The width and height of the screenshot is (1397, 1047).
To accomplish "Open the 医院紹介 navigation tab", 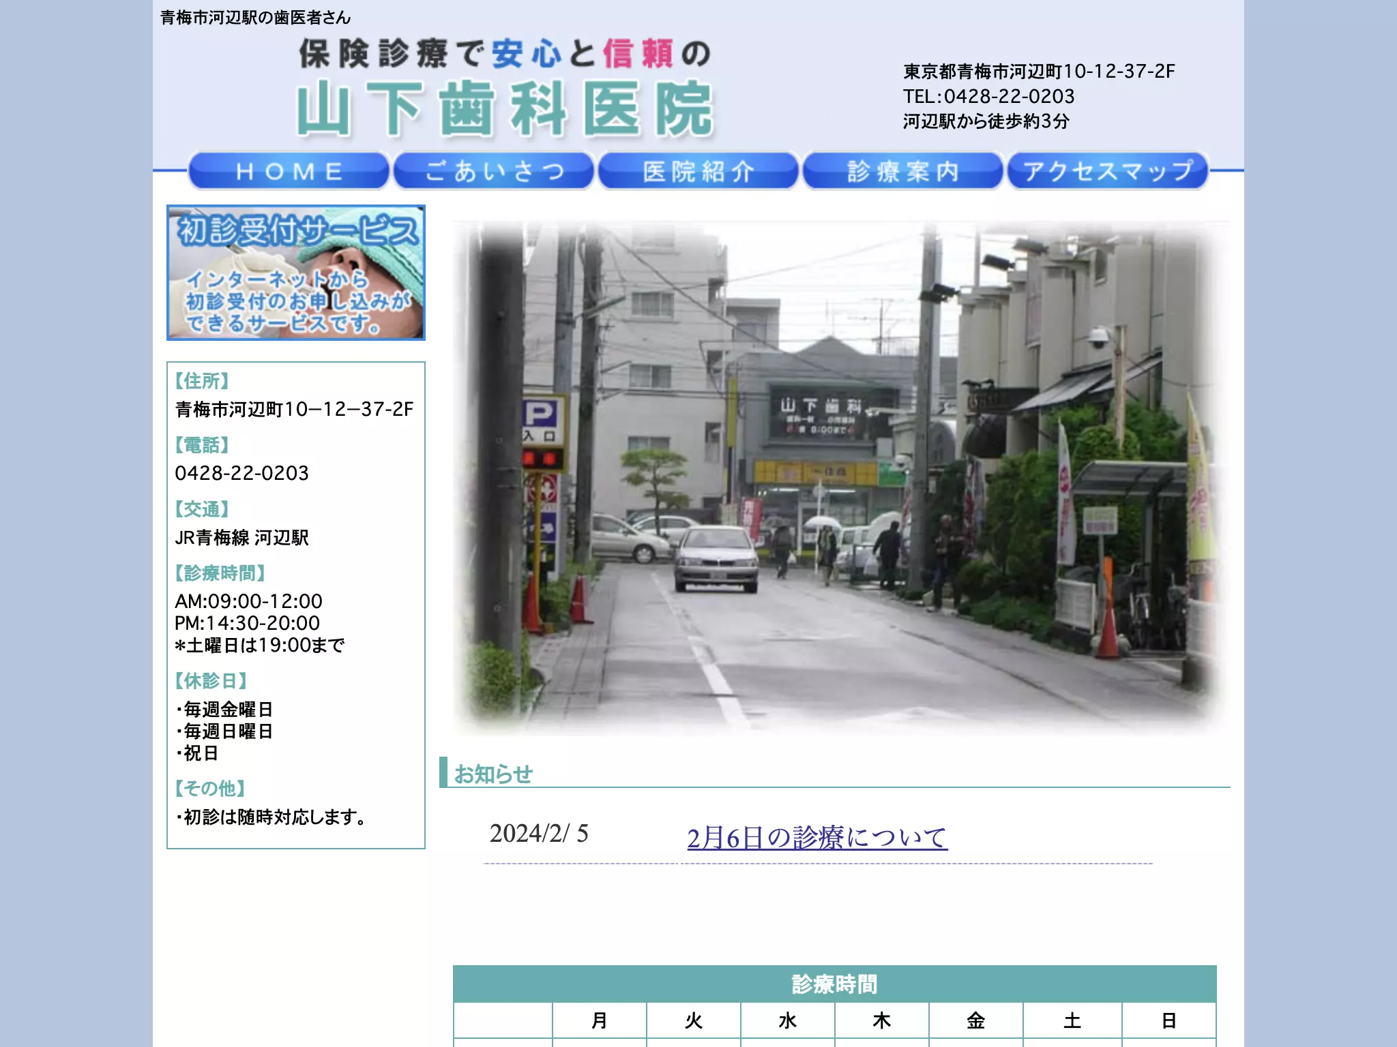I will pyautogui.click(x=698, y=170).
